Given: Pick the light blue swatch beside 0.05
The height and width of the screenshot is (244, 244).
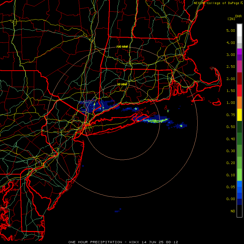Looking at the screenshot, I should (x=239, y=184).
